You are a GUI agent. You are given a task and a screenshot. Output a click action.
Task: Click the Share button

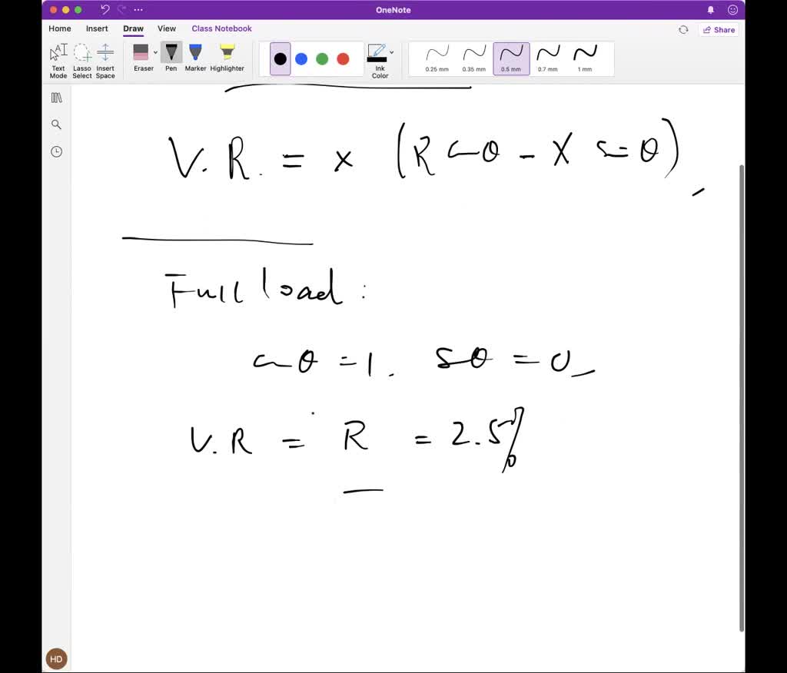coord(719,29)
